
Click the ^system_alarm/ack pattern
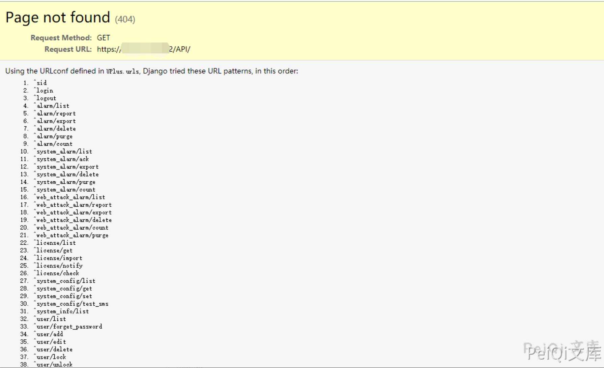[x=61, y=159]
